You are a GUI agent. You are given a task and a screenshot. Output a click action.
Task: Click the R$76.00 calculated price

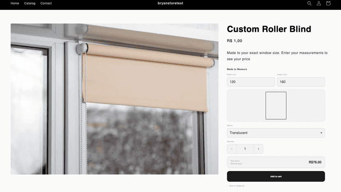(x=315, y=162)
